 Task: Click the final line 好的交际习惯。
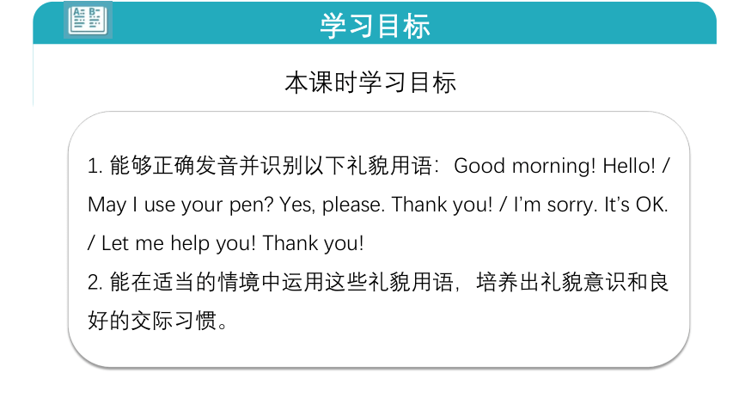click(x=157, y=321)
